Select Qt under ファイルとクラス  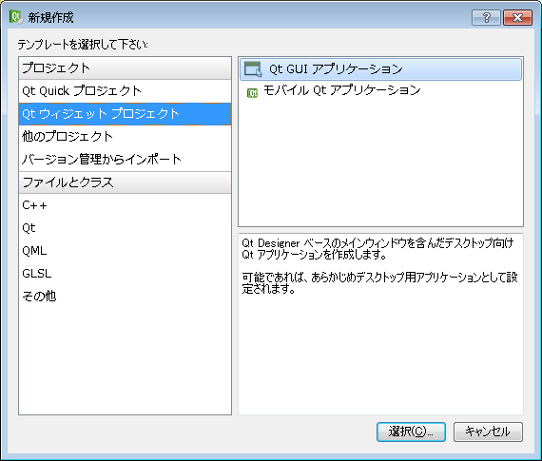(125, 228)
